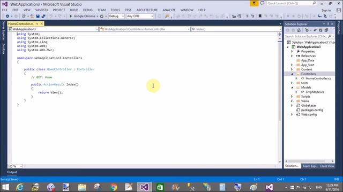Click Collapse All icon in Solution Explorer
The height and width of the screenshot is (192, 343).
pos(326,30)
